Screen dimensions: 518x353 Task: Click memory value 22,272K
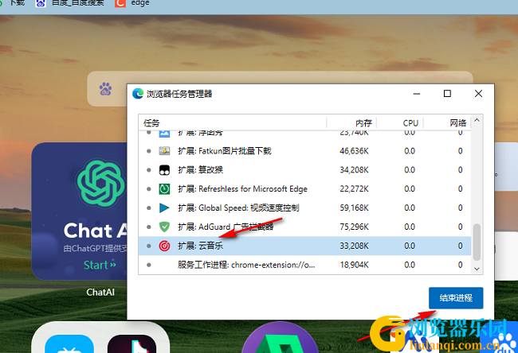click(354, 189)
